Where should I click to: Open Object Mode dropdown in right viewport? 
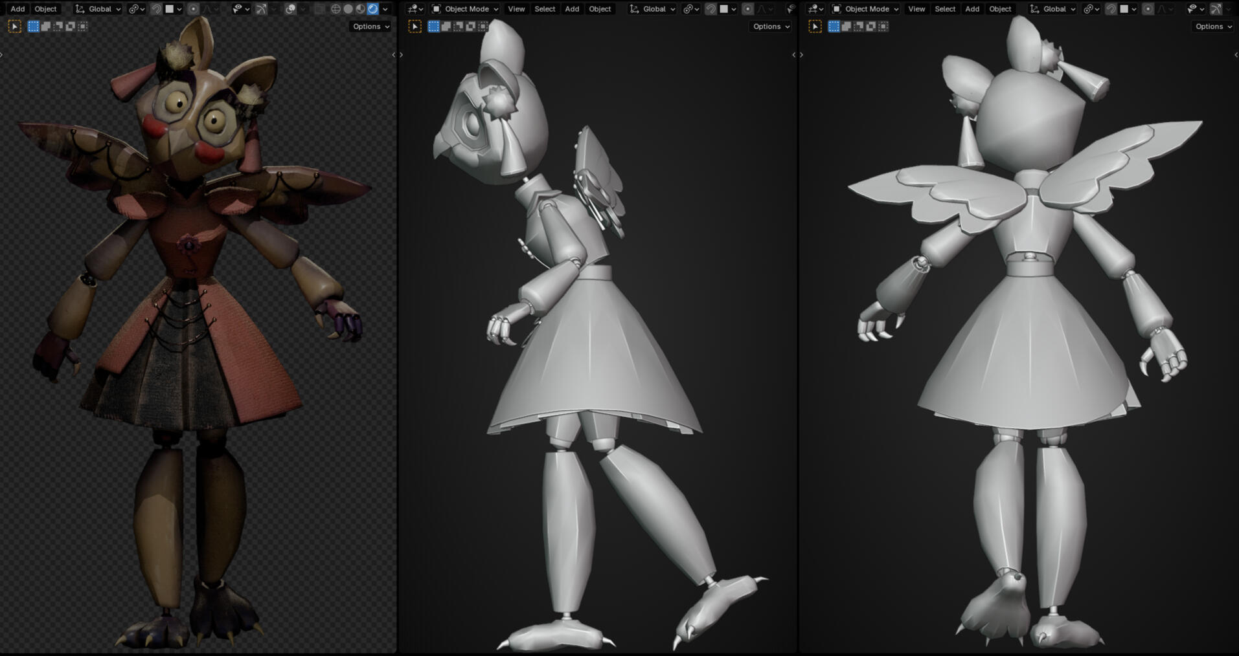tap(865, 9)
